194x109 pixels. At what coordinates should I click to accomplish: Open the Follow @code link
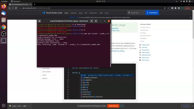pos(145,52)
